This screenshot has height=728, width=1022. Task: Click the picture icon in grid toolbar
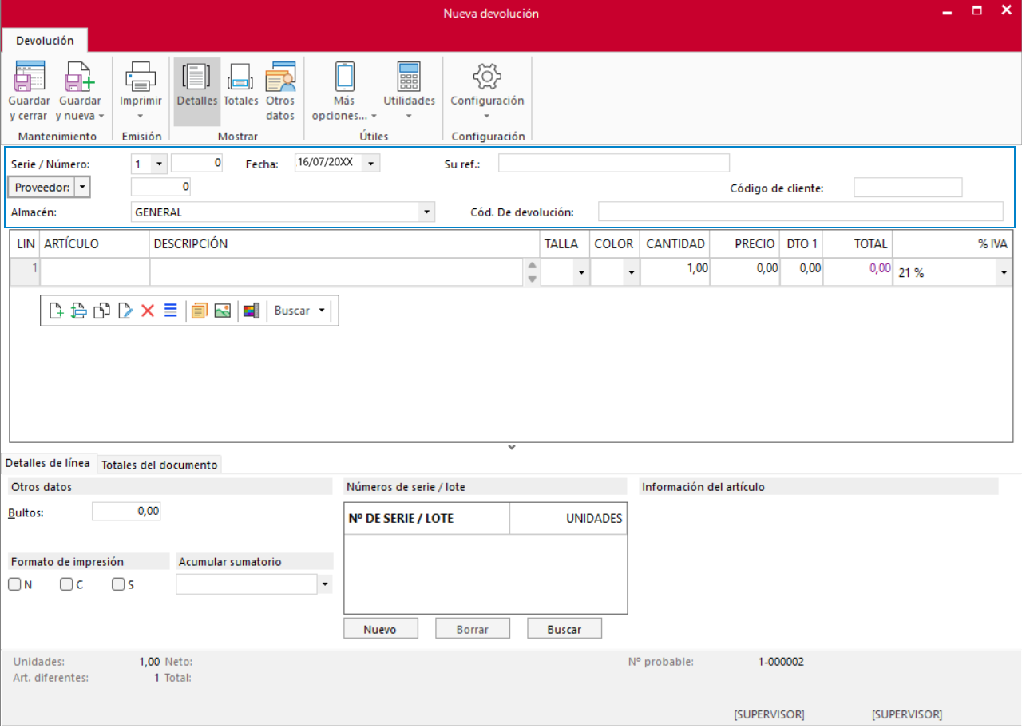click(x=223, y=311)
